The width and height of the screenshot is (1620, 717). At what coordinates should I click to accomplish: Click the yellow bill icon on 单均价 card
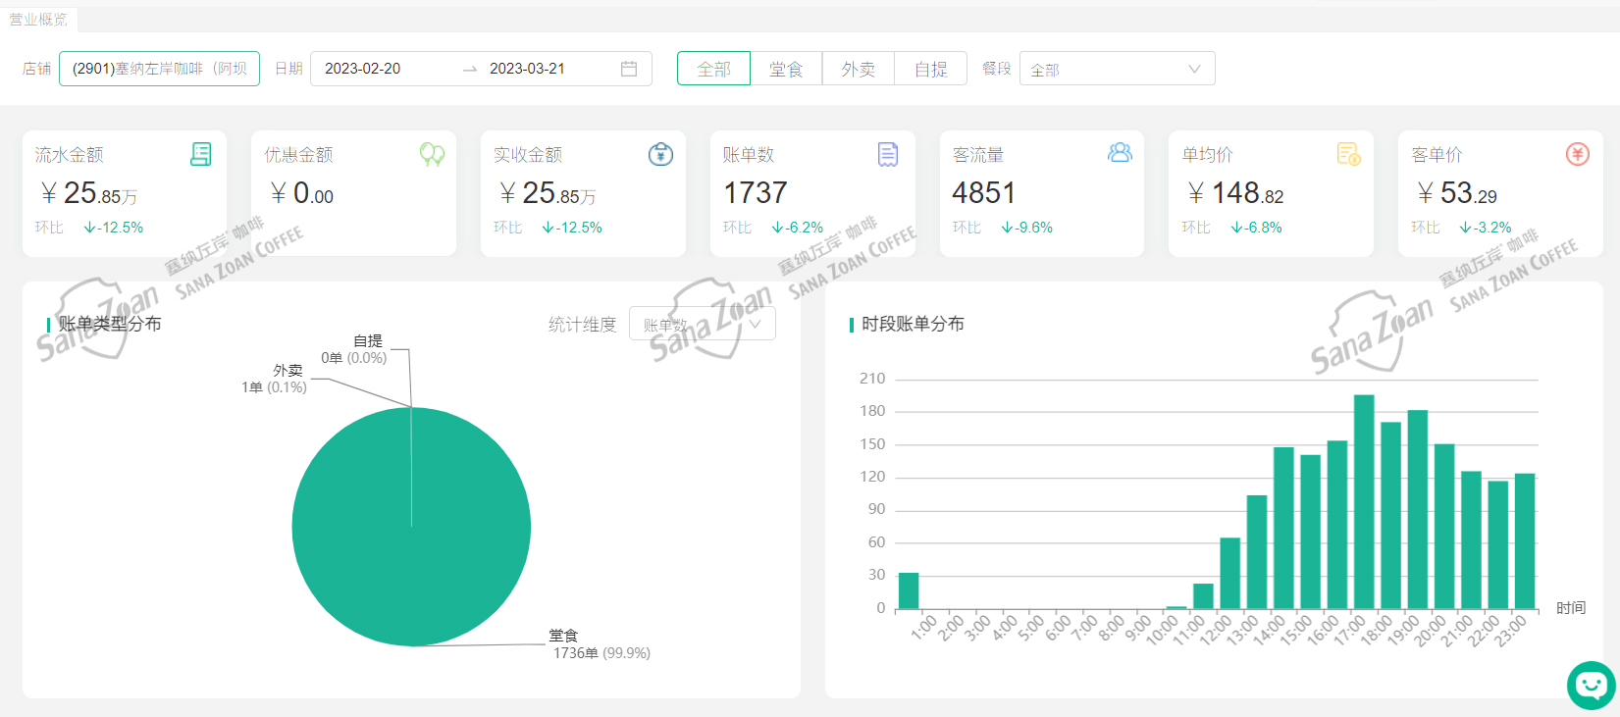click(x=1348, y=154)
